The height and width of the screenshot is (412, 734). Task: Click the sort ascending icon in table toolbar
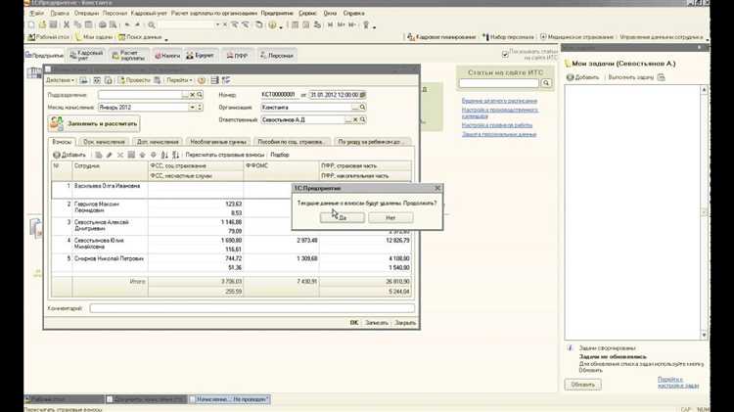[x=164, y=155]
